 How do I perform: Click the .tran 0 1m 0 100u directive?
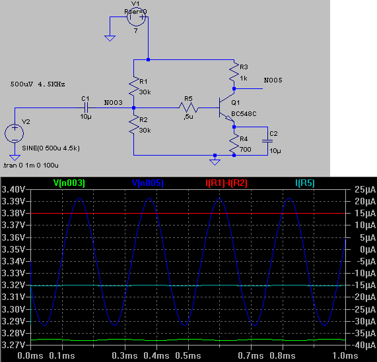[x=30, y=166]
